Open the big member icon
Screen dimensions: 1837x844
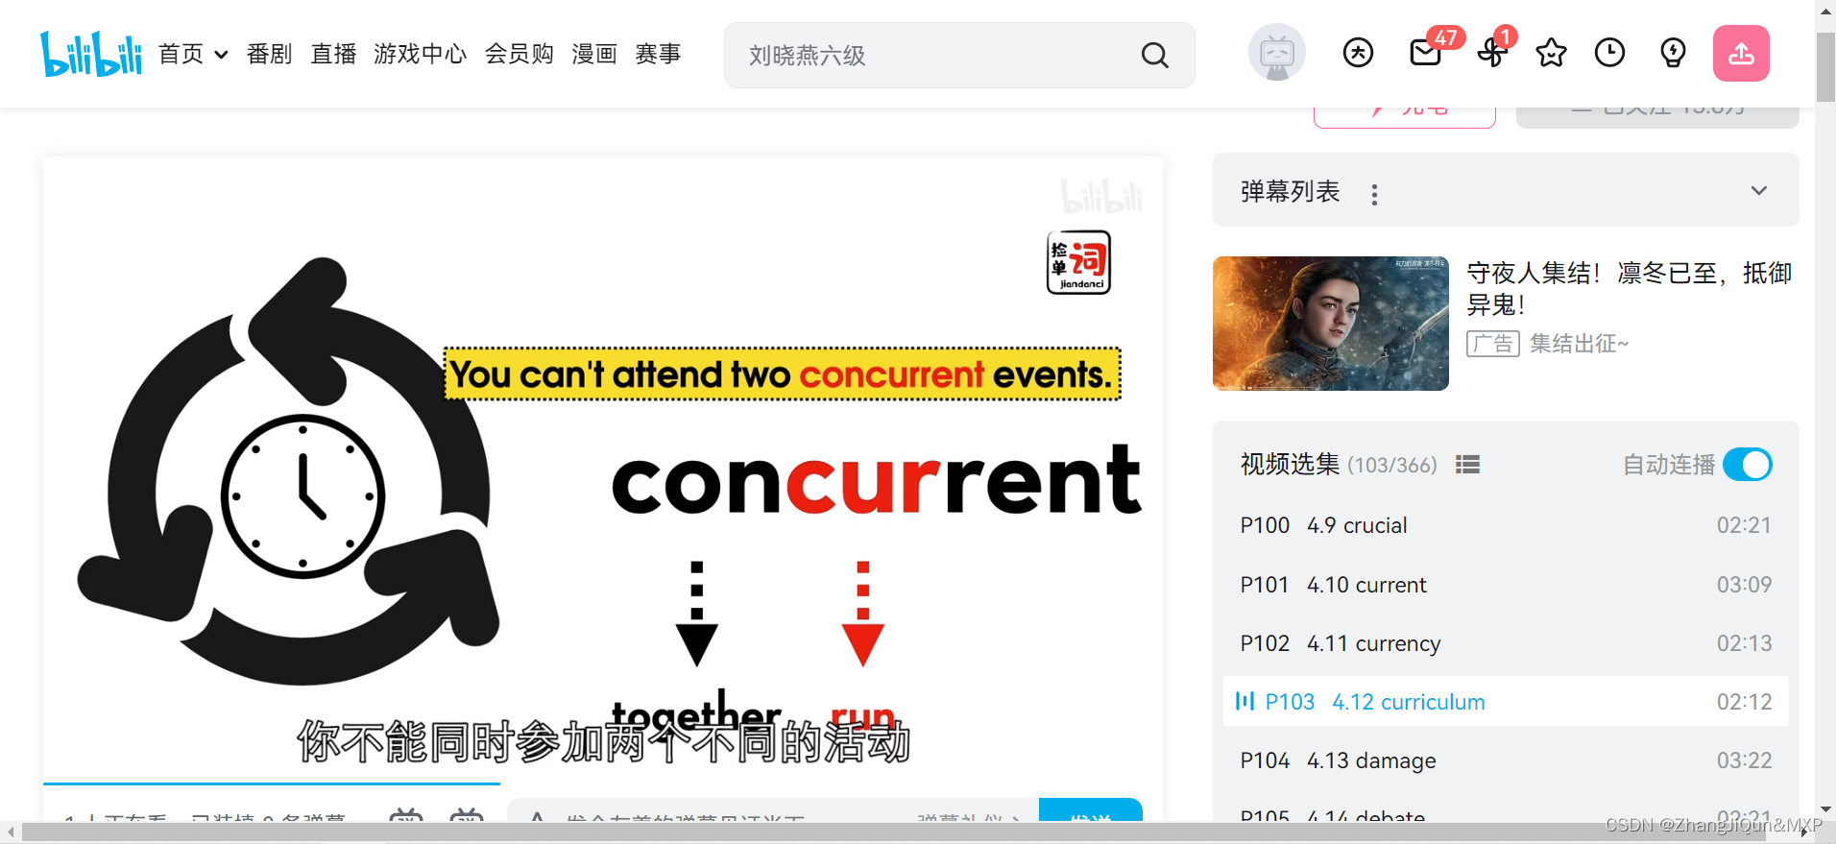tap(1358, 53)
